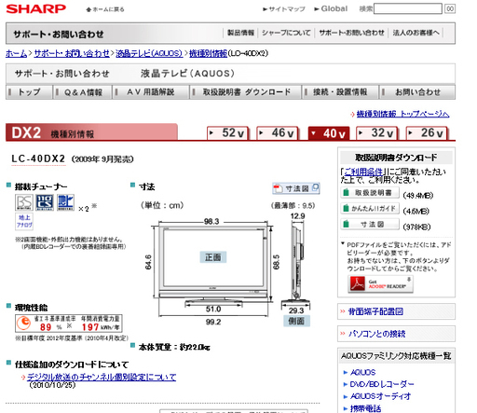Open 機種別情報 トップページへ link
This screenshot has width=477, height=413.
(x=402, y=114)
